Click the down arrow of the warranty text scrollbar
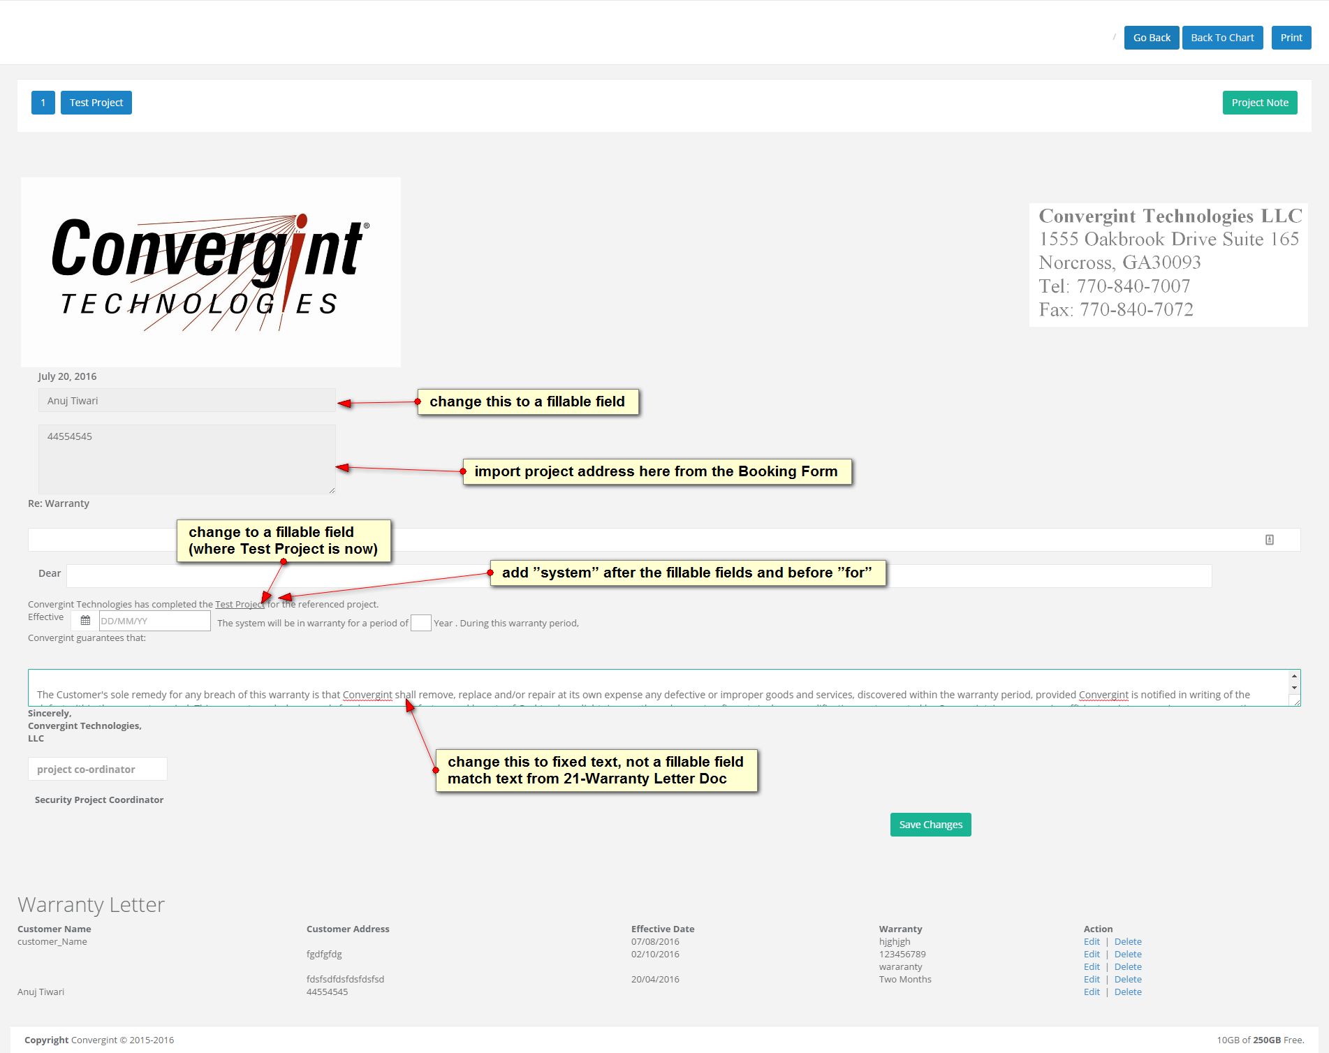 [1294, 688]
